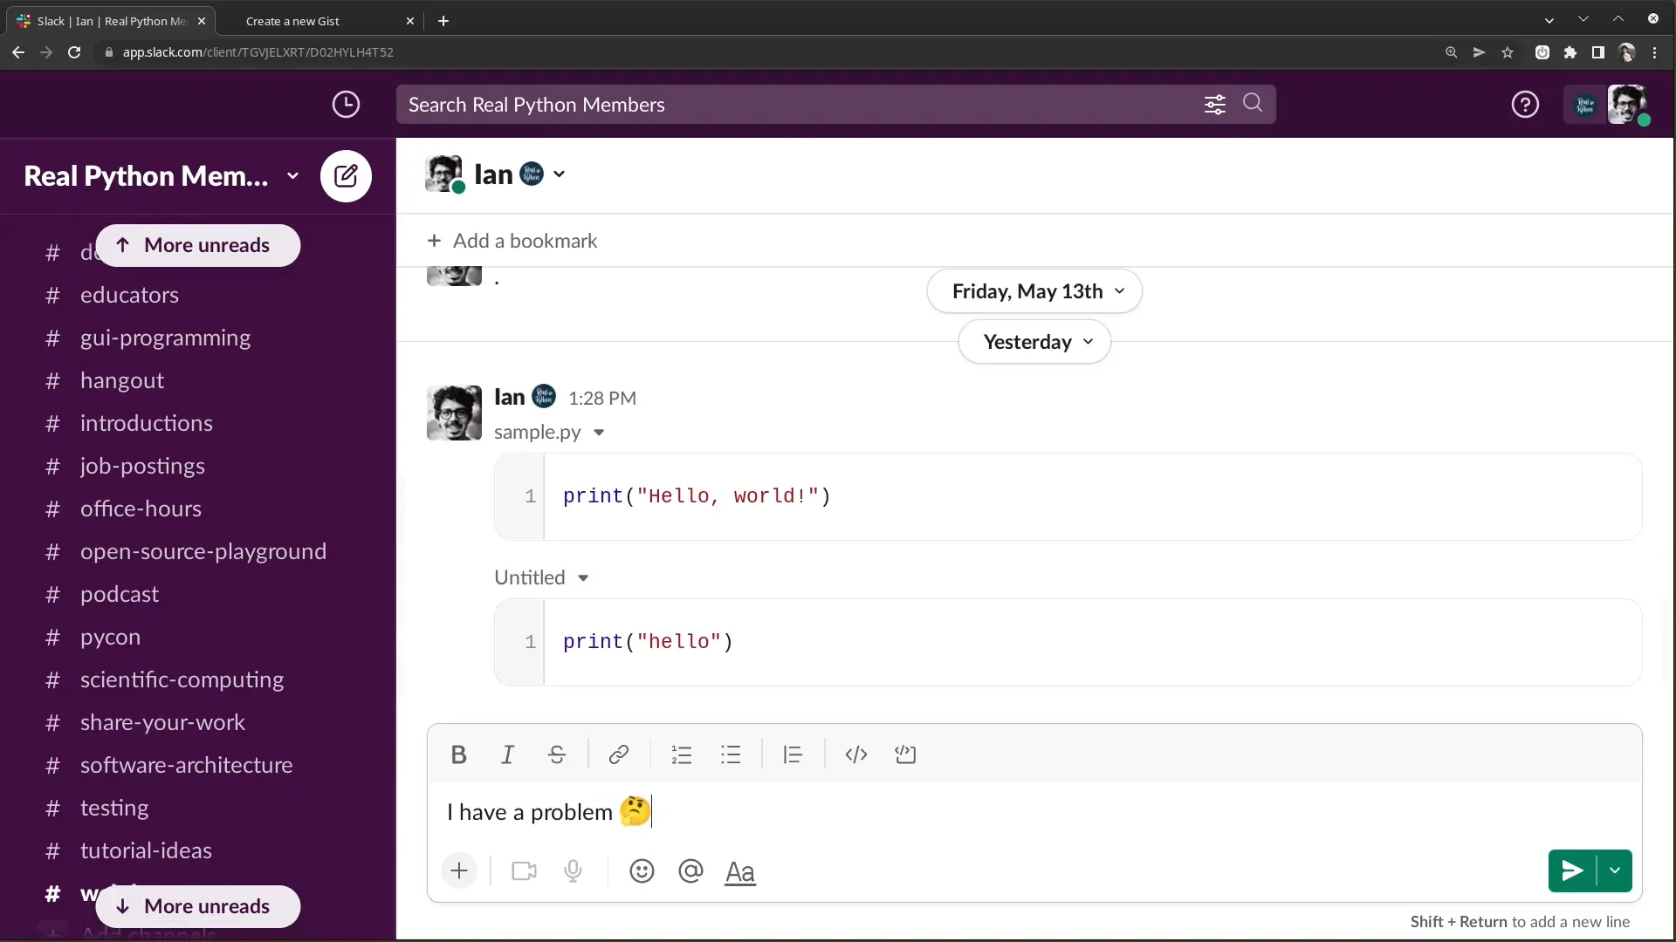Hide formatting toolbar with Aa toggle
The width and height of the screenshot is (1676, 942).
coord(740,871)
